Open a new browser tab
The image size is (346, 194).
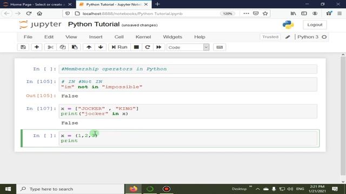click(x=157, y=4)
